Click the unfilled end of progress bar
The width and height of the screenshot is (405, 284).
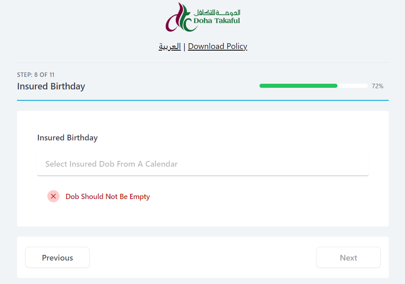tap(352, 86)
